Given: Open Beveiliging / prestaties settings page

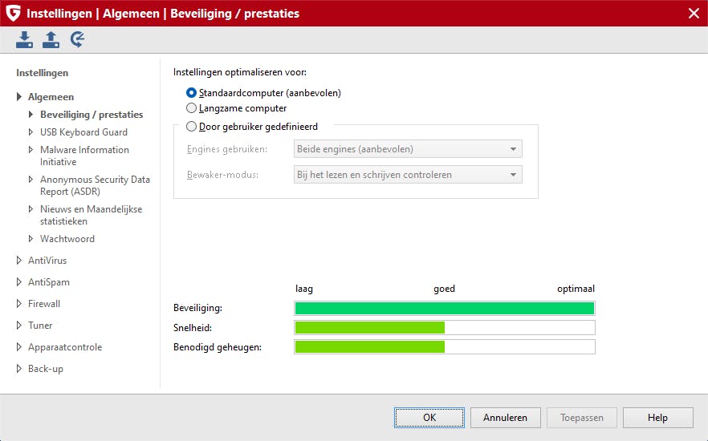Looking at the screenshot, I should click(x=92, y=115).
